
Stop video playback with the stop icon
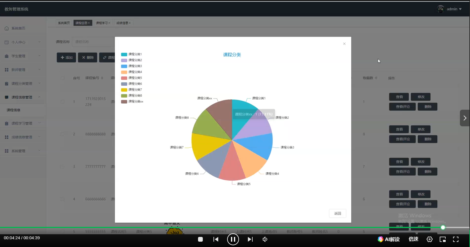click(200, 239)
